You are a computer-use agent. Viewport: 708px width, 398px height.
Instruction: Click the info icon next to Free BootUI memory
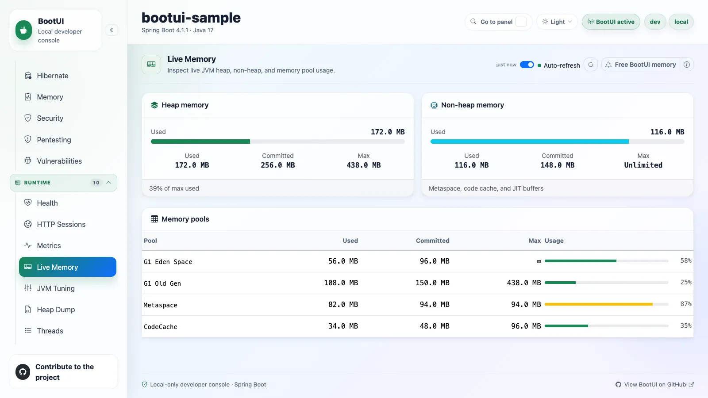pos(687,65)
